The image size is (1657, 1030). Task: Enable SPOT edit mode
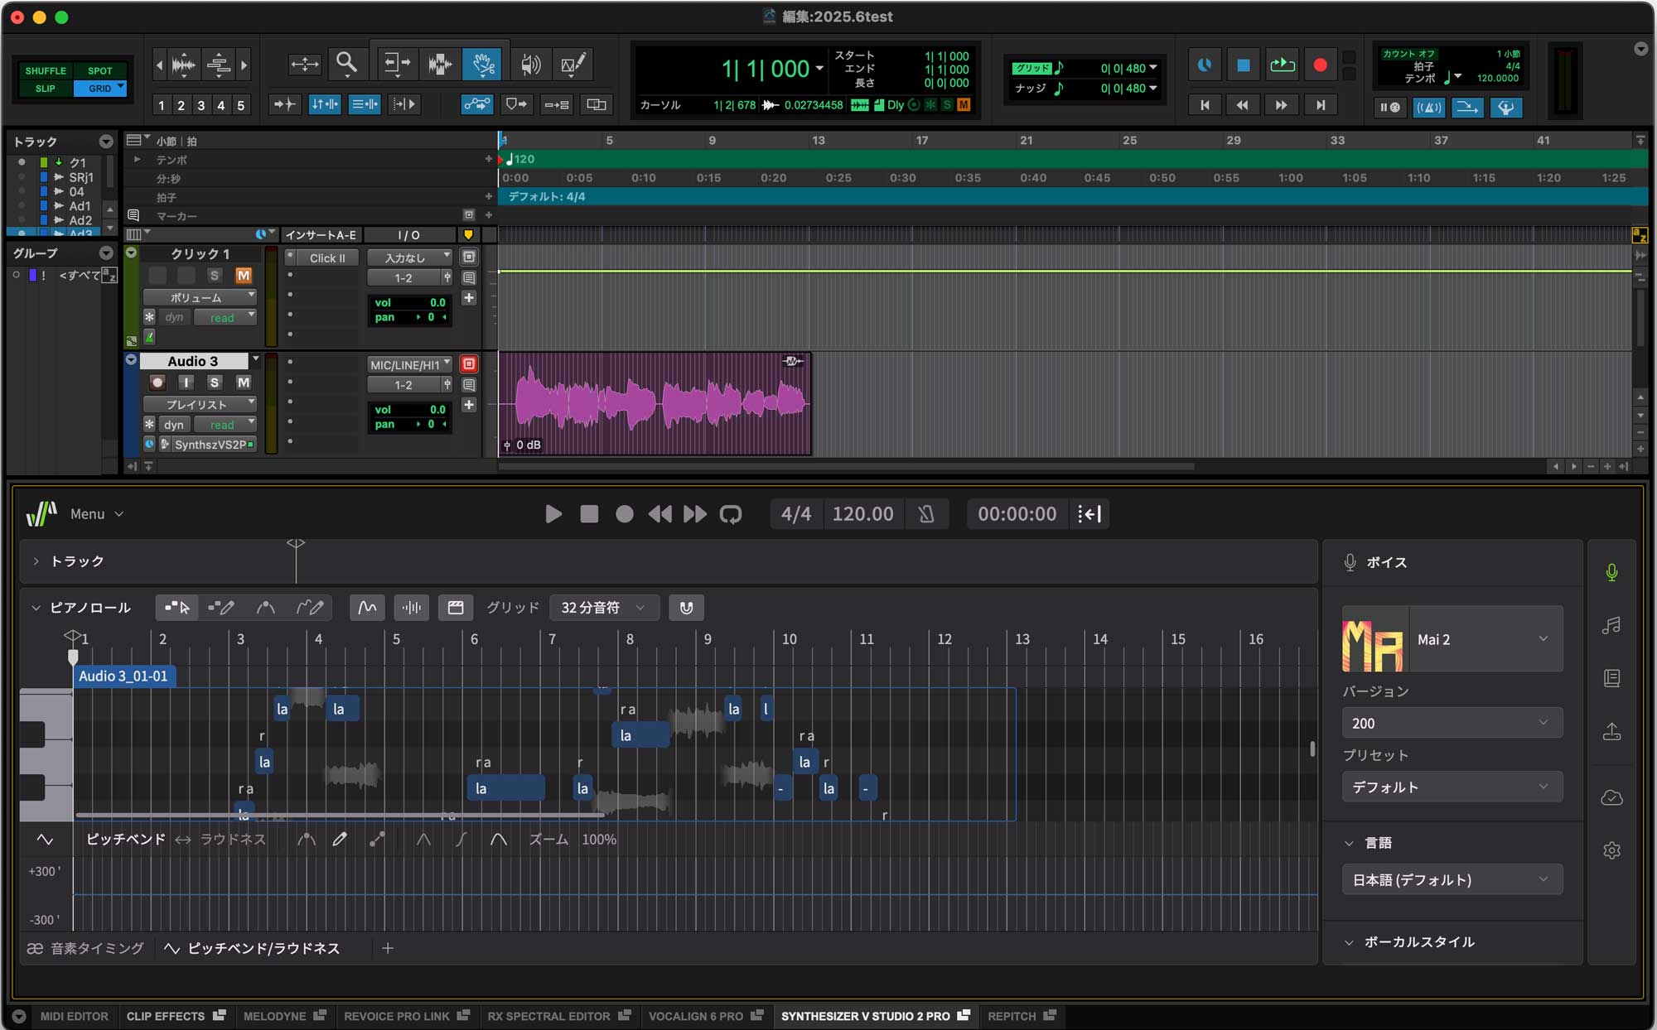99,70
